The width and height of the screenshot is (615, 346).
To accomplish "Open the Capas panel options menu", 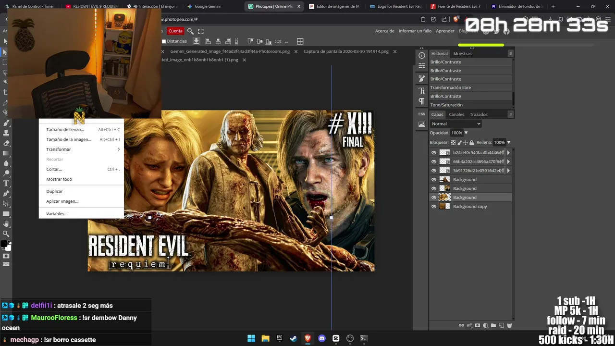I will pos(510,114).
